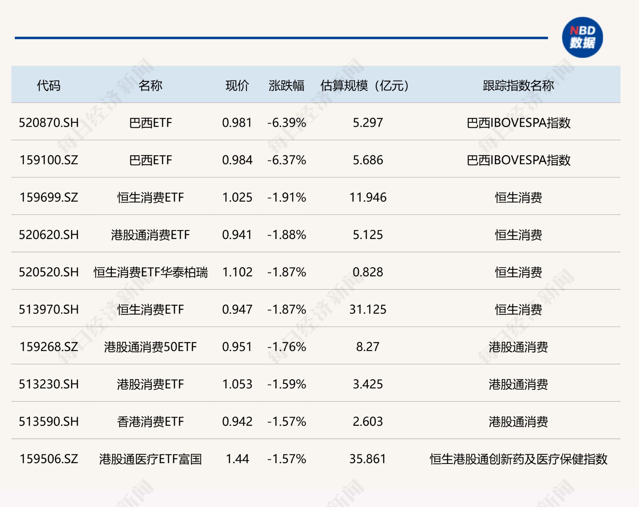Click the 名称 column header
639x507 pixels.
pyautogui.click(x=150, y=86)
